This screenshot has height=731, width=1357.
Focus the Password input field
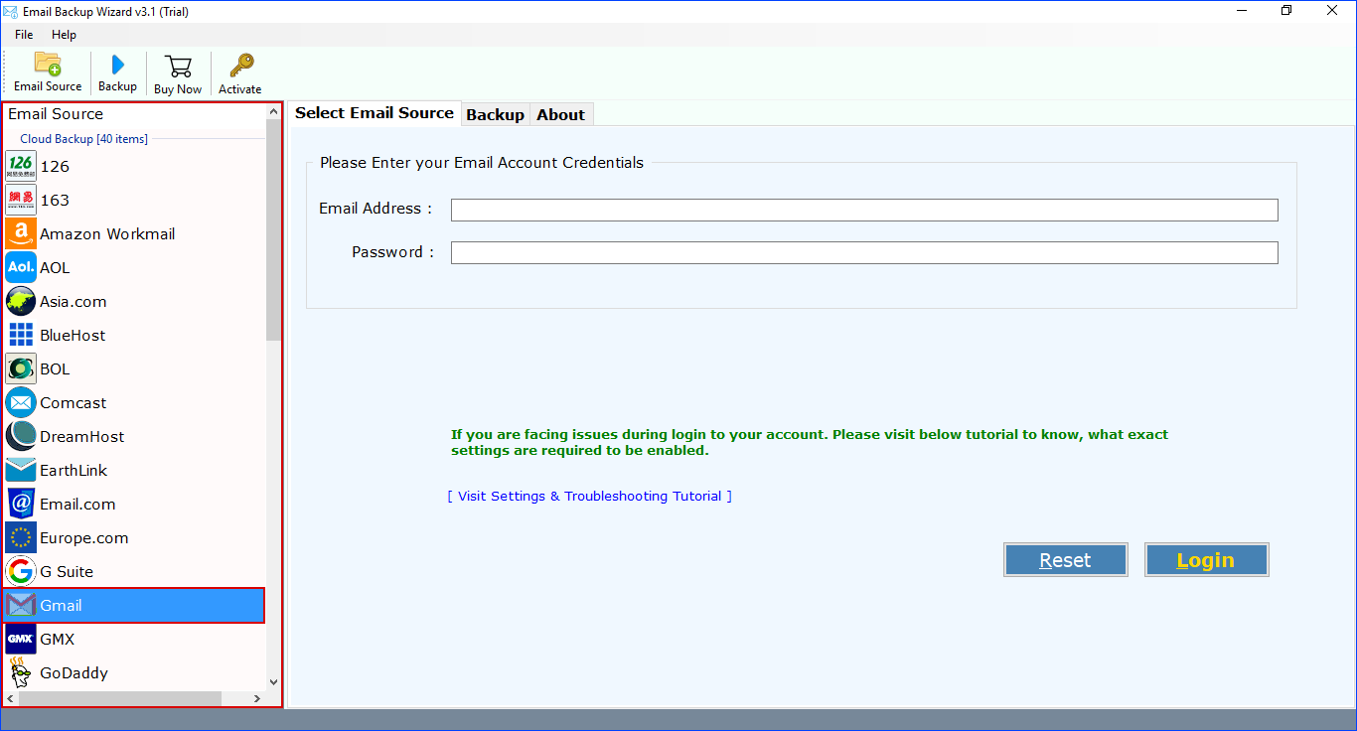click(x=864, y=252)
